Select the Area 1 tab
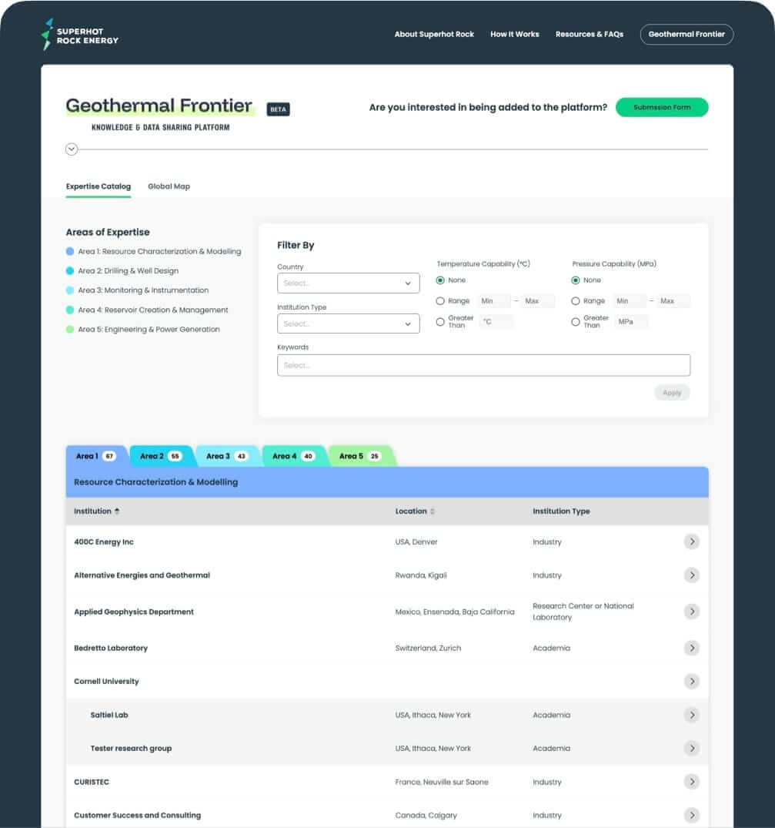This screenshot has height=828, width=775. 96,456
